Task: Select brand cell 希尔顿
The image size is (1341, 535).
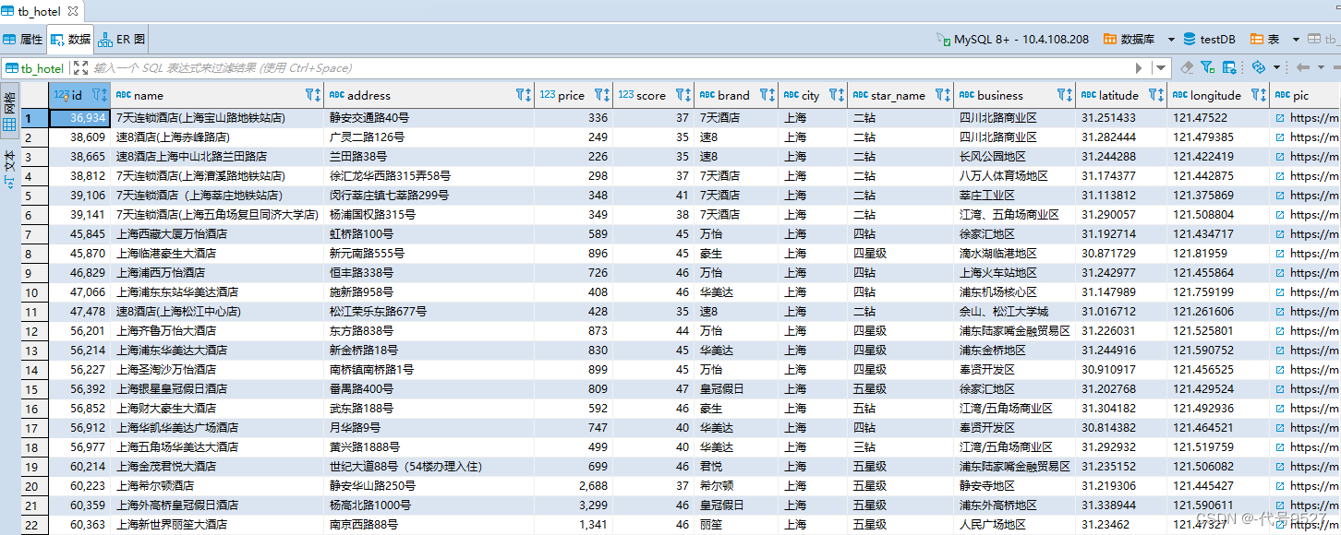Action: [x=736, y=486]
